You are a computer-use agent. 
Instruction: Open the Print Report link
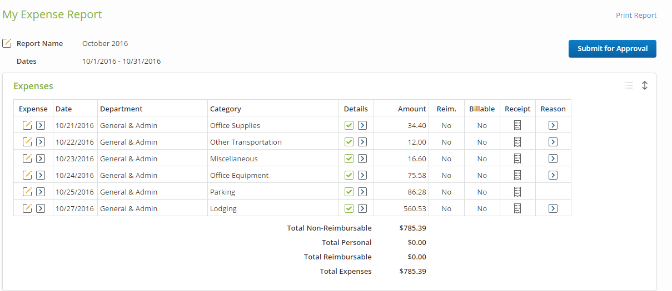pos(636,16)
